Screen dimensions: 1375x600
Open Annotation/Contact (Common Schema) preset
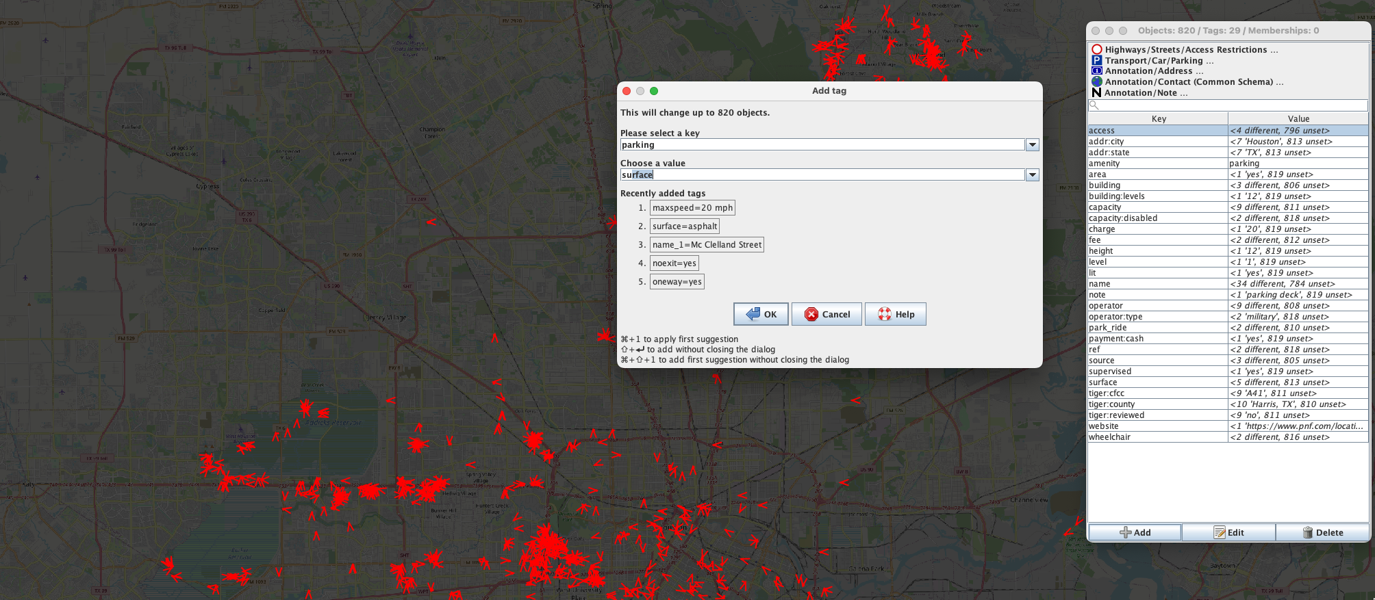point(1194,82)
